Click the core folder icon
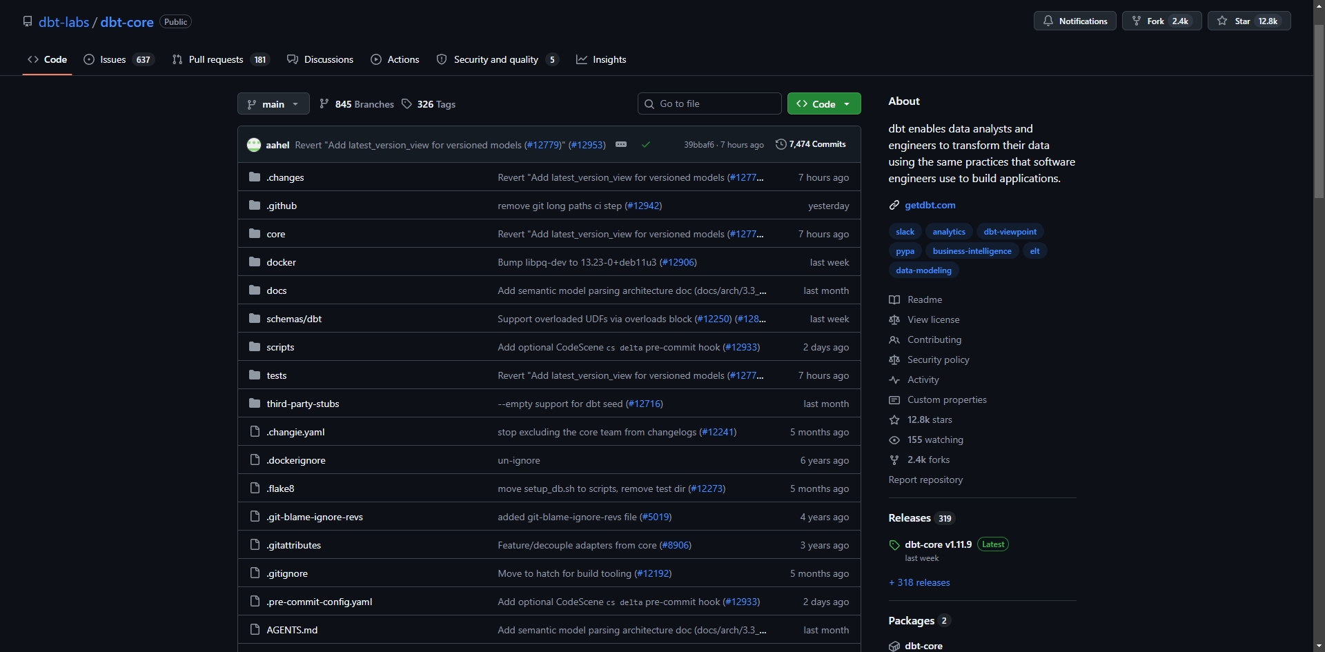 pyautogui.click(x=255, y=233)
